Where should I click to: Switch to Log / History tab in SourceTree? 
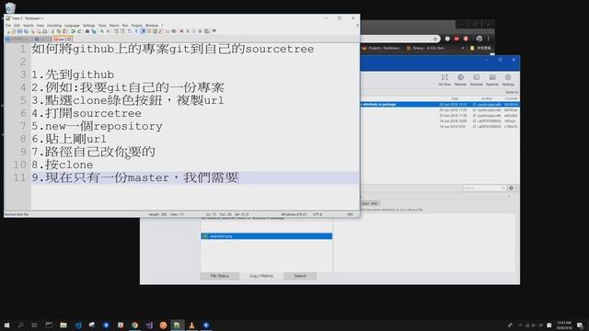pyautogui.click(x=261, y=276)
